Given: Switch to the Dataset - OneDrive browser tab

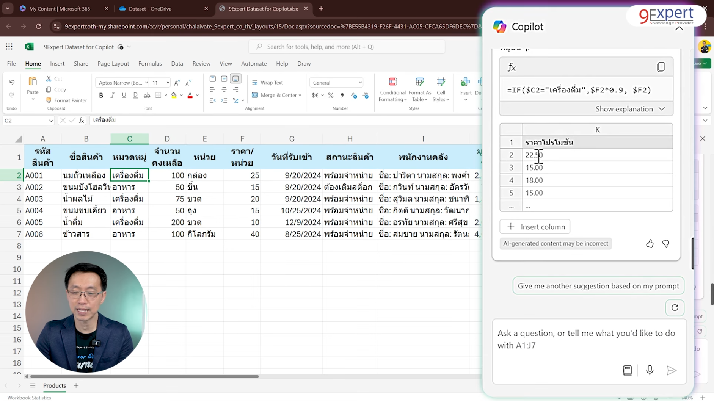Looking at the screenshot, I should [x=150, y=8].
